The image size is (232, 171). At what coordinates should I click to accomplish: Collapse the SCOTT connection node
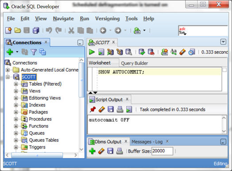click(x=8, y=77)
